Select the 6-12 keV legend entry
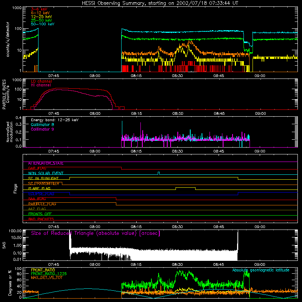302x302 pixels. coord(40,13)
